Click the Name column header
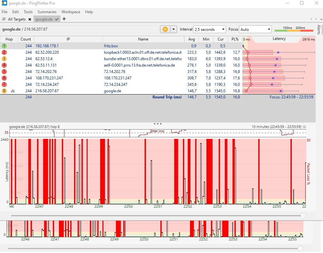 pos(143,39)
